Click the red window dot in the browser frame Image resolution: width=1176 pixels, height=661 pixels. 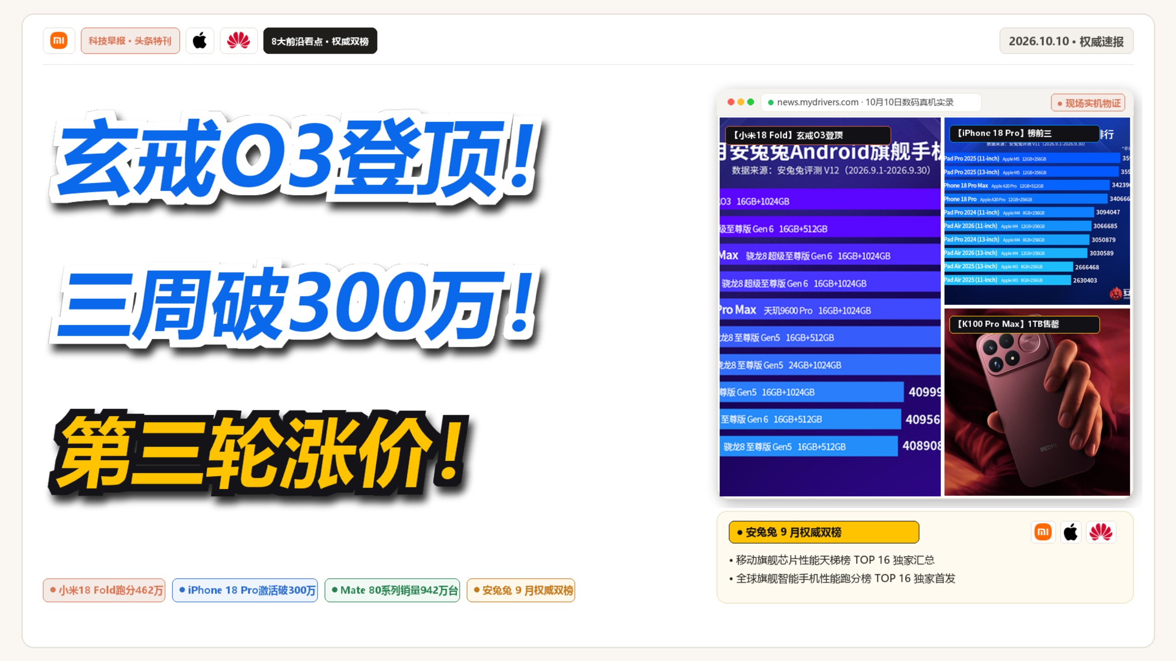[x=731, y=102]
